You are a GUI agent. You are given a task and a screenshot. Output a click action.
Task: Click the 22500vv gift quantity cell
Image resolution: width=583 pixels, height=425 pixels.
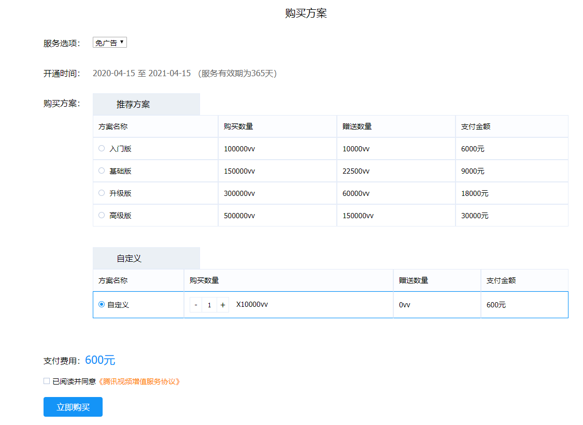pyautogui.click(x=356, y=171)
